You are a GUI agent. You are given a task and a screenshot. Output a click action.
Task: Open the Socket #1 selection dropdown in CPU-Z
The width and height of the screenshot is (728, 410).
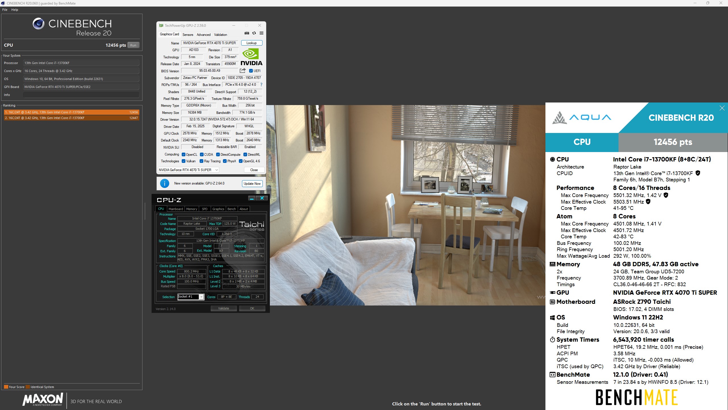click(x=191, y=297)
